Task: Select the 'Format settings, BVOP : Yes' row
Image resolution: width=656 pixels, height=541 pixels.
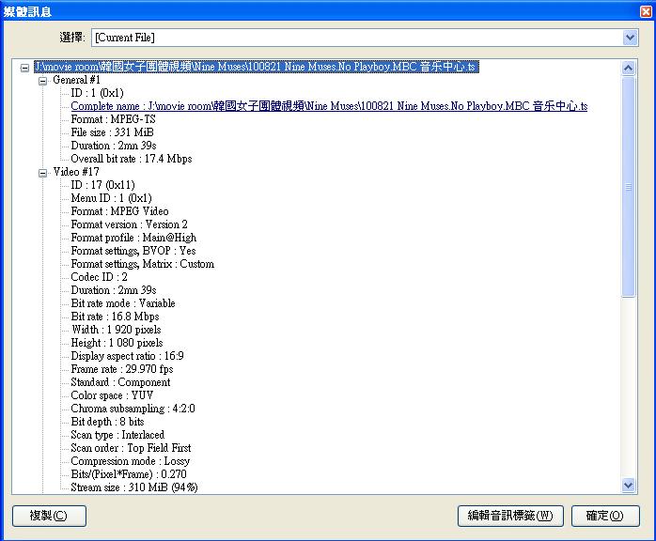Action: [x=133, y=251]
